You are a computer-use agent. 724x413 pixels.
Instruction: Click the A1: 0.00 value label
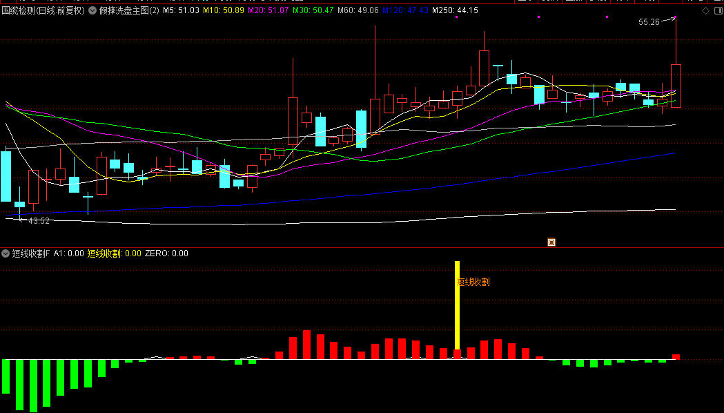click(69, 253)
